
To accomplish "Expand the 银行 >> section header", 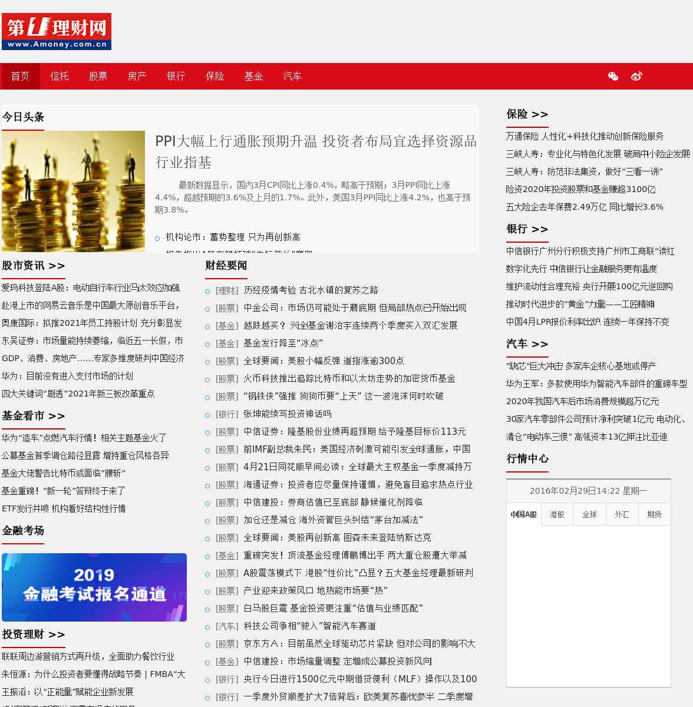I will pos(527,229).
